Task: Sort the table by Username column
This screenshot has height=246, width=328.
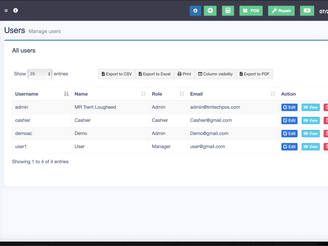Action: click(42, 94)
